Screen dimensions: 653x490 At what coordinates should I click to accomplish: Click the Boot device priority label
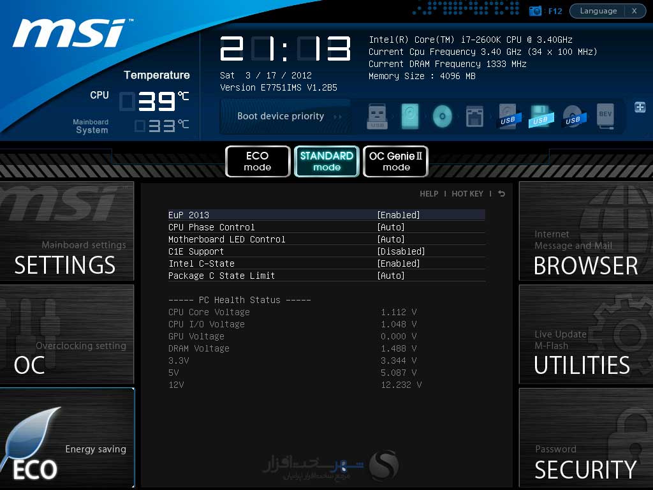coord(281,116)
